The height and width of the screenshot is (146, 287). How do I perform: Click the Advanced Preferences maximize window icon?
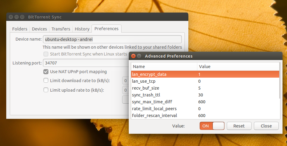coord(139,56)
